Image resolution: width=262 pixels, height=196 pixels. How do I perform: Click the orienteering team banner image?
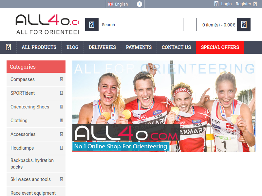(x=164, y=106)
